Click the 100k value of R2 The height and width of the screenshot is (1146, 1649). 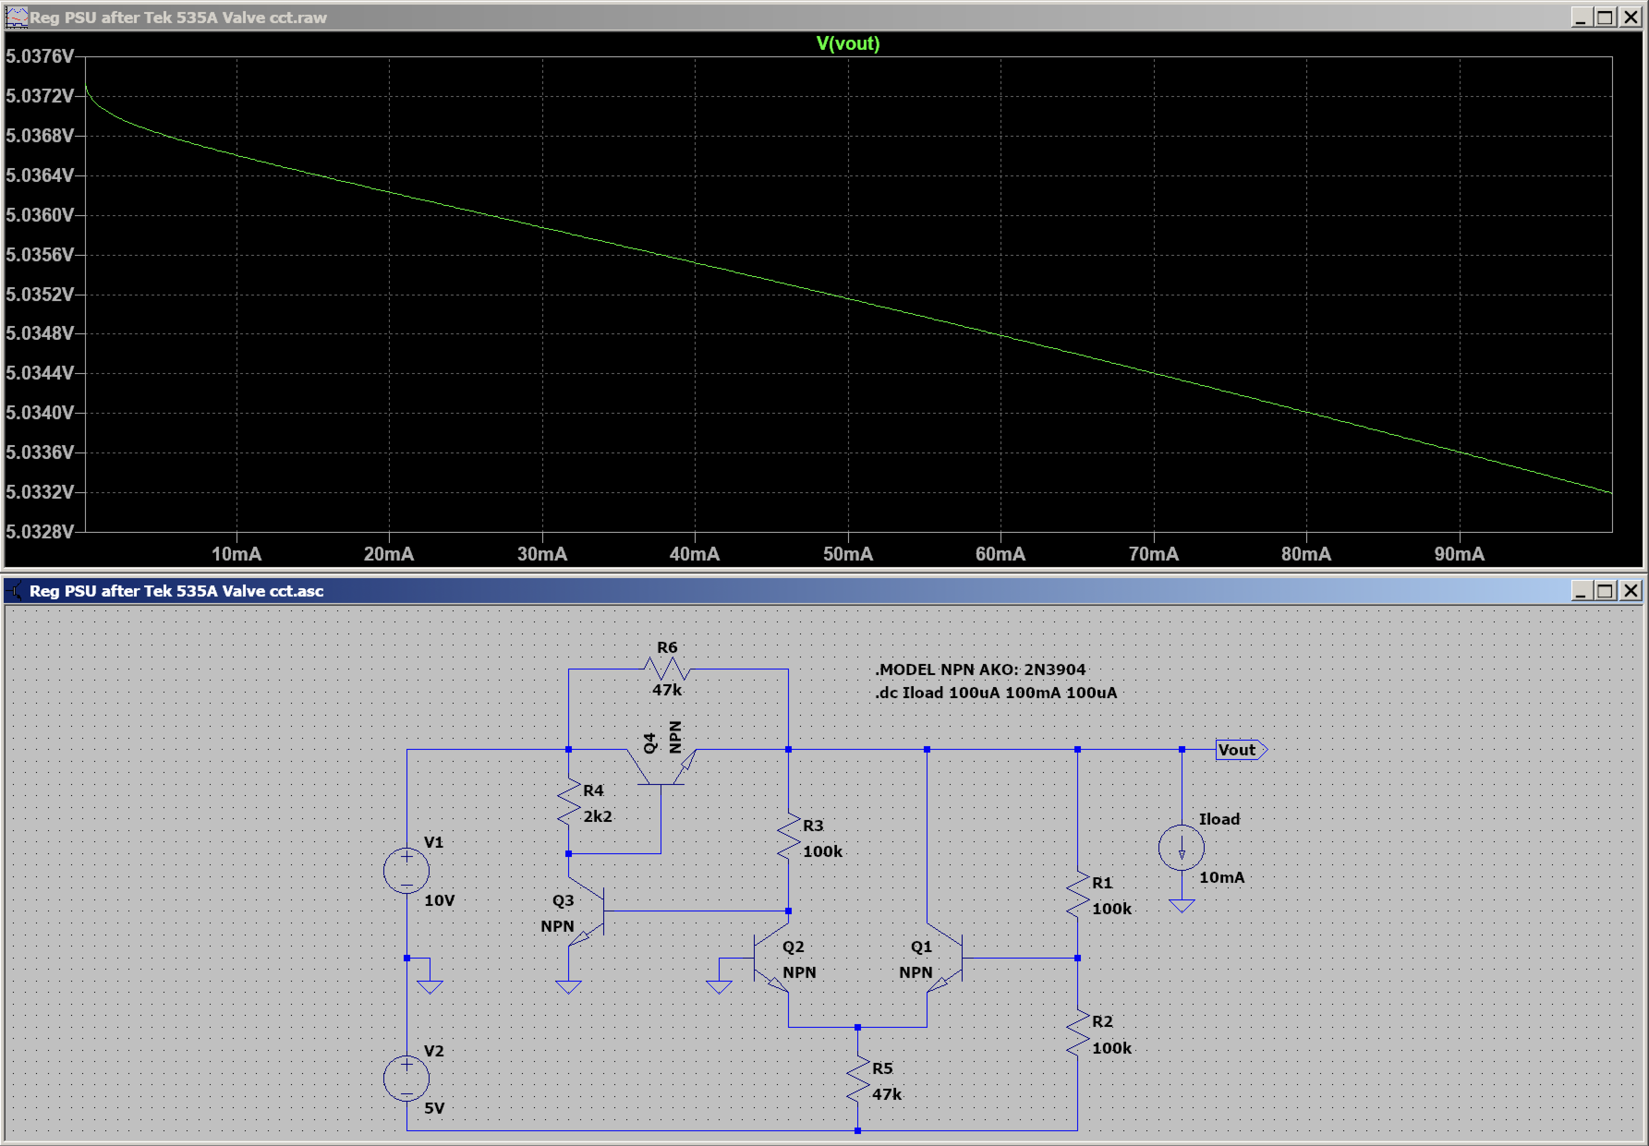tap(1112, 1048)
